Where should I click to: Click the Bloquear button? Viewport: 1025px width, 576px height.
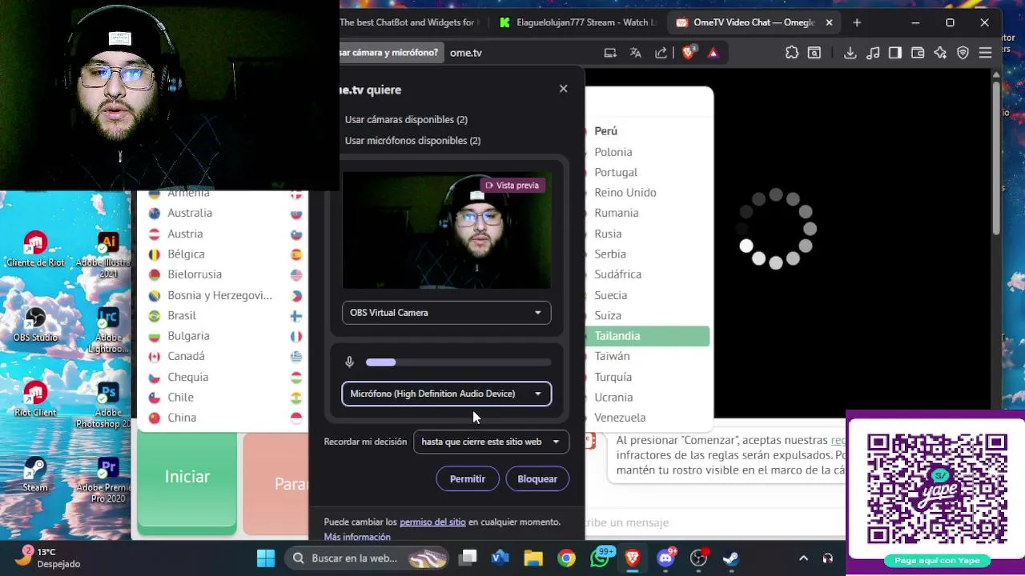pos(537,479)
